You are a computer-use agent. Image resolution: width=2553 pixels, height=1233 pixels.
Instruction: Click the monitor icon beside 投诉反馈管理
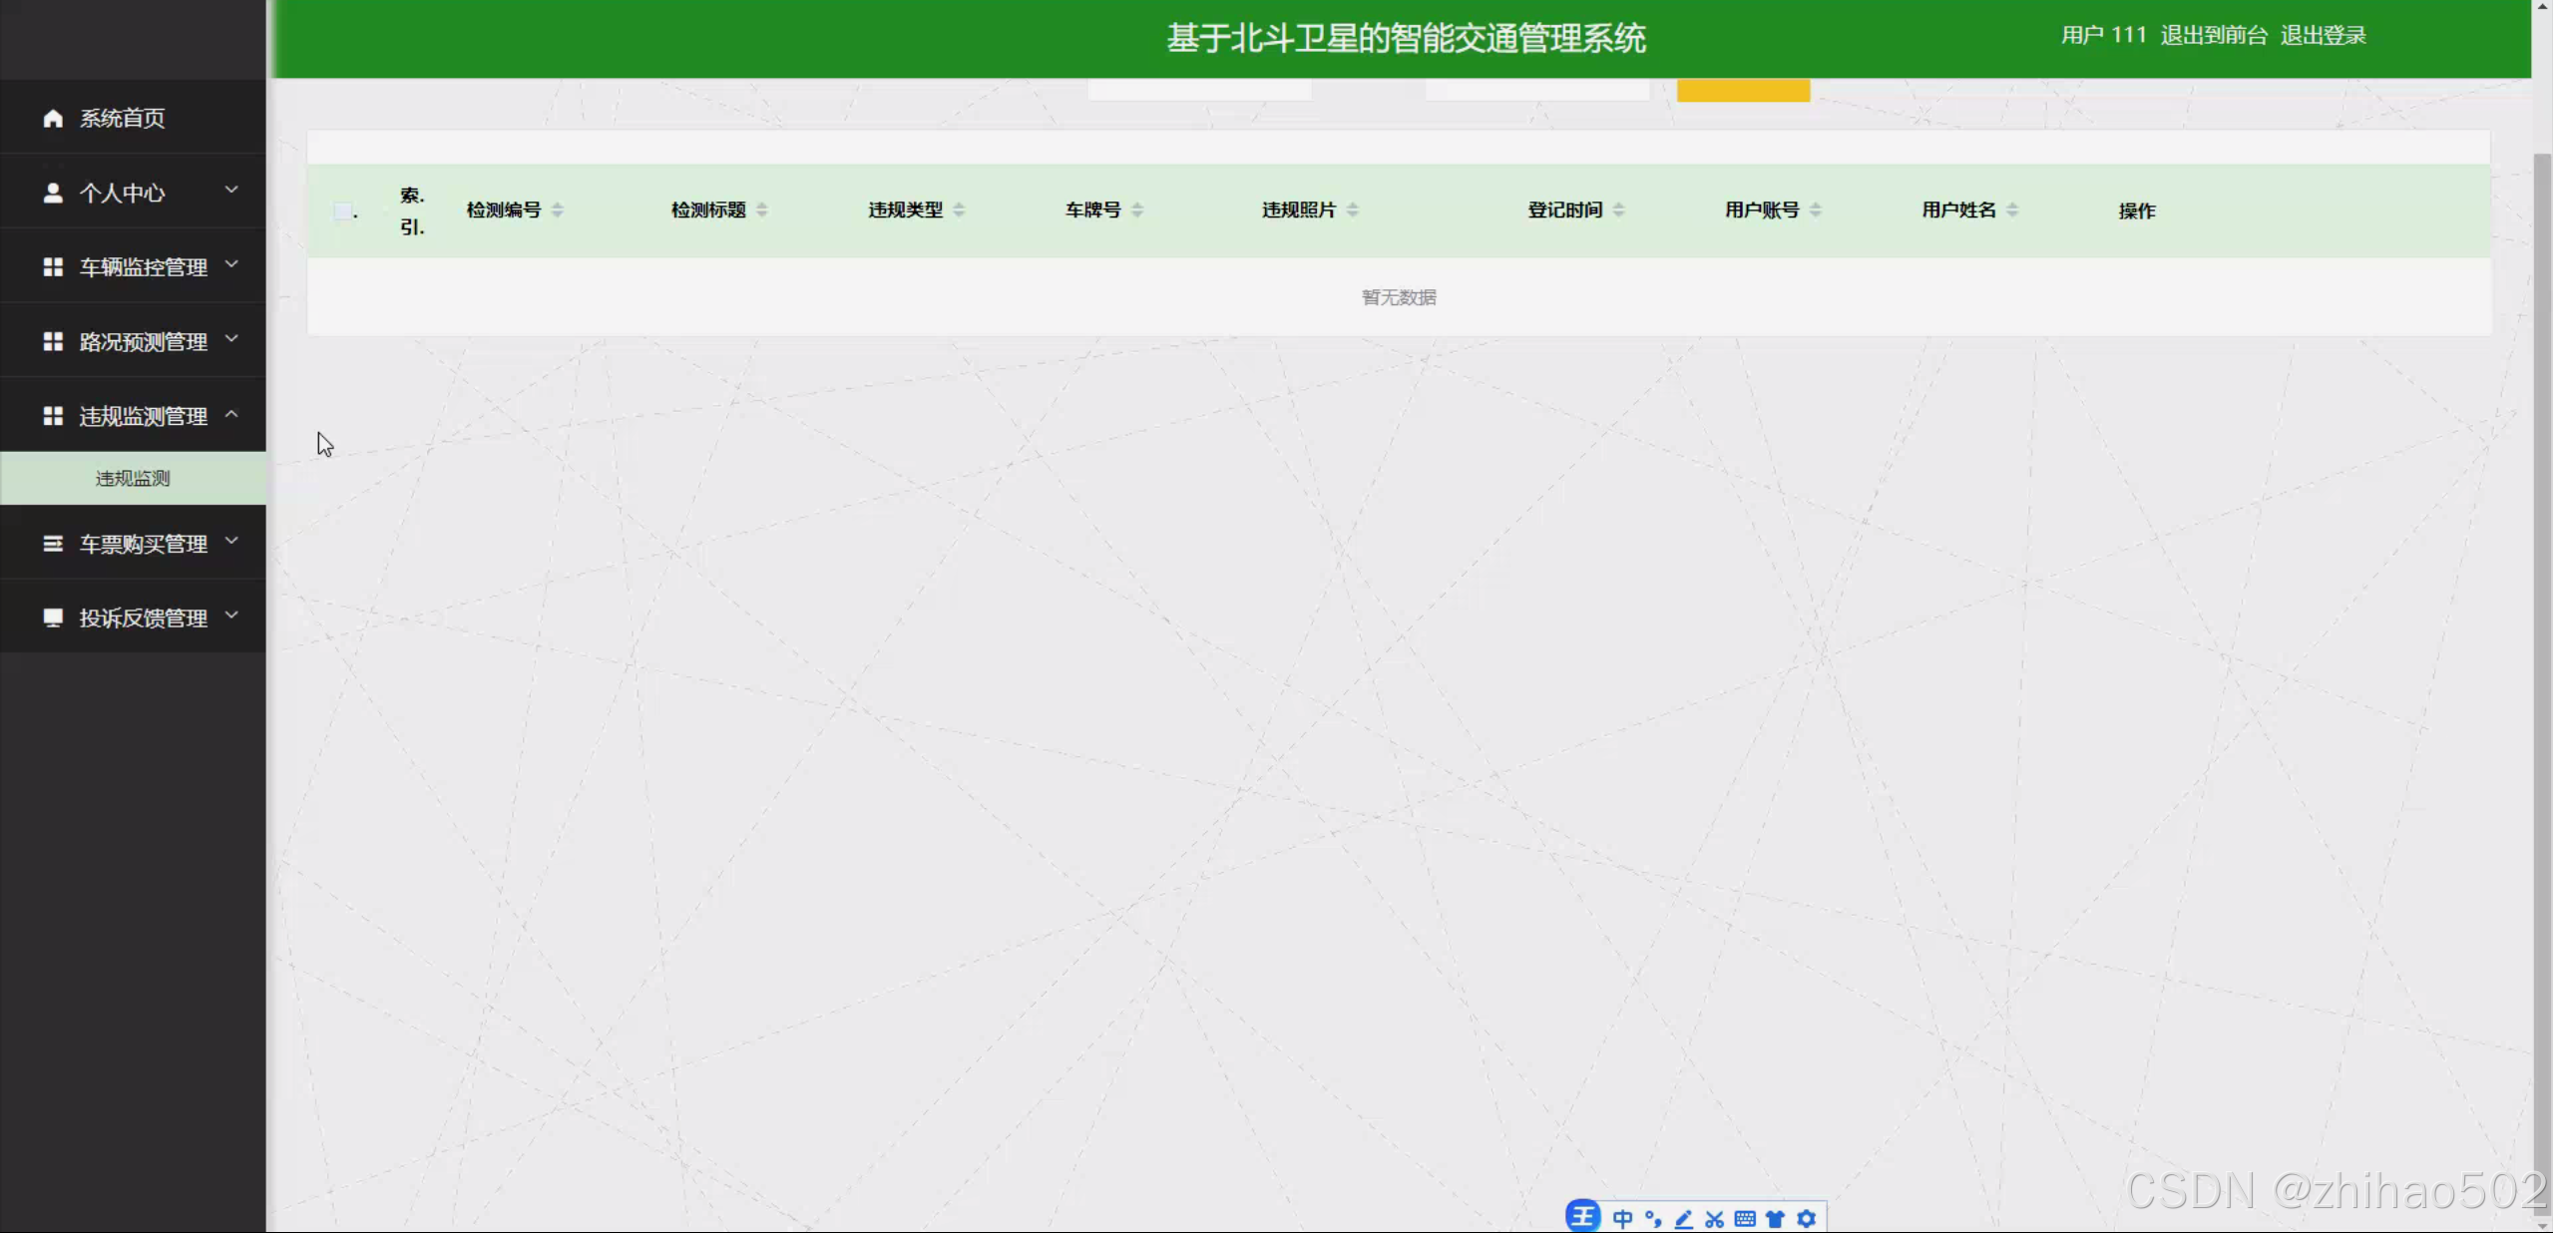point(53,617)
